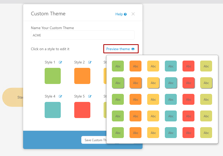
Task: Click the top-row red Abc preview tile
Action: 188,66
